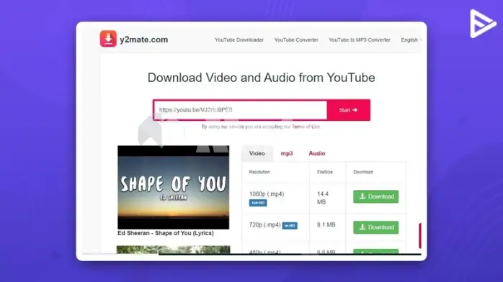503x282 pixels.
Task: Open YouTube Converter menu item
Action: pyautogui.click(x=296, y=40)
